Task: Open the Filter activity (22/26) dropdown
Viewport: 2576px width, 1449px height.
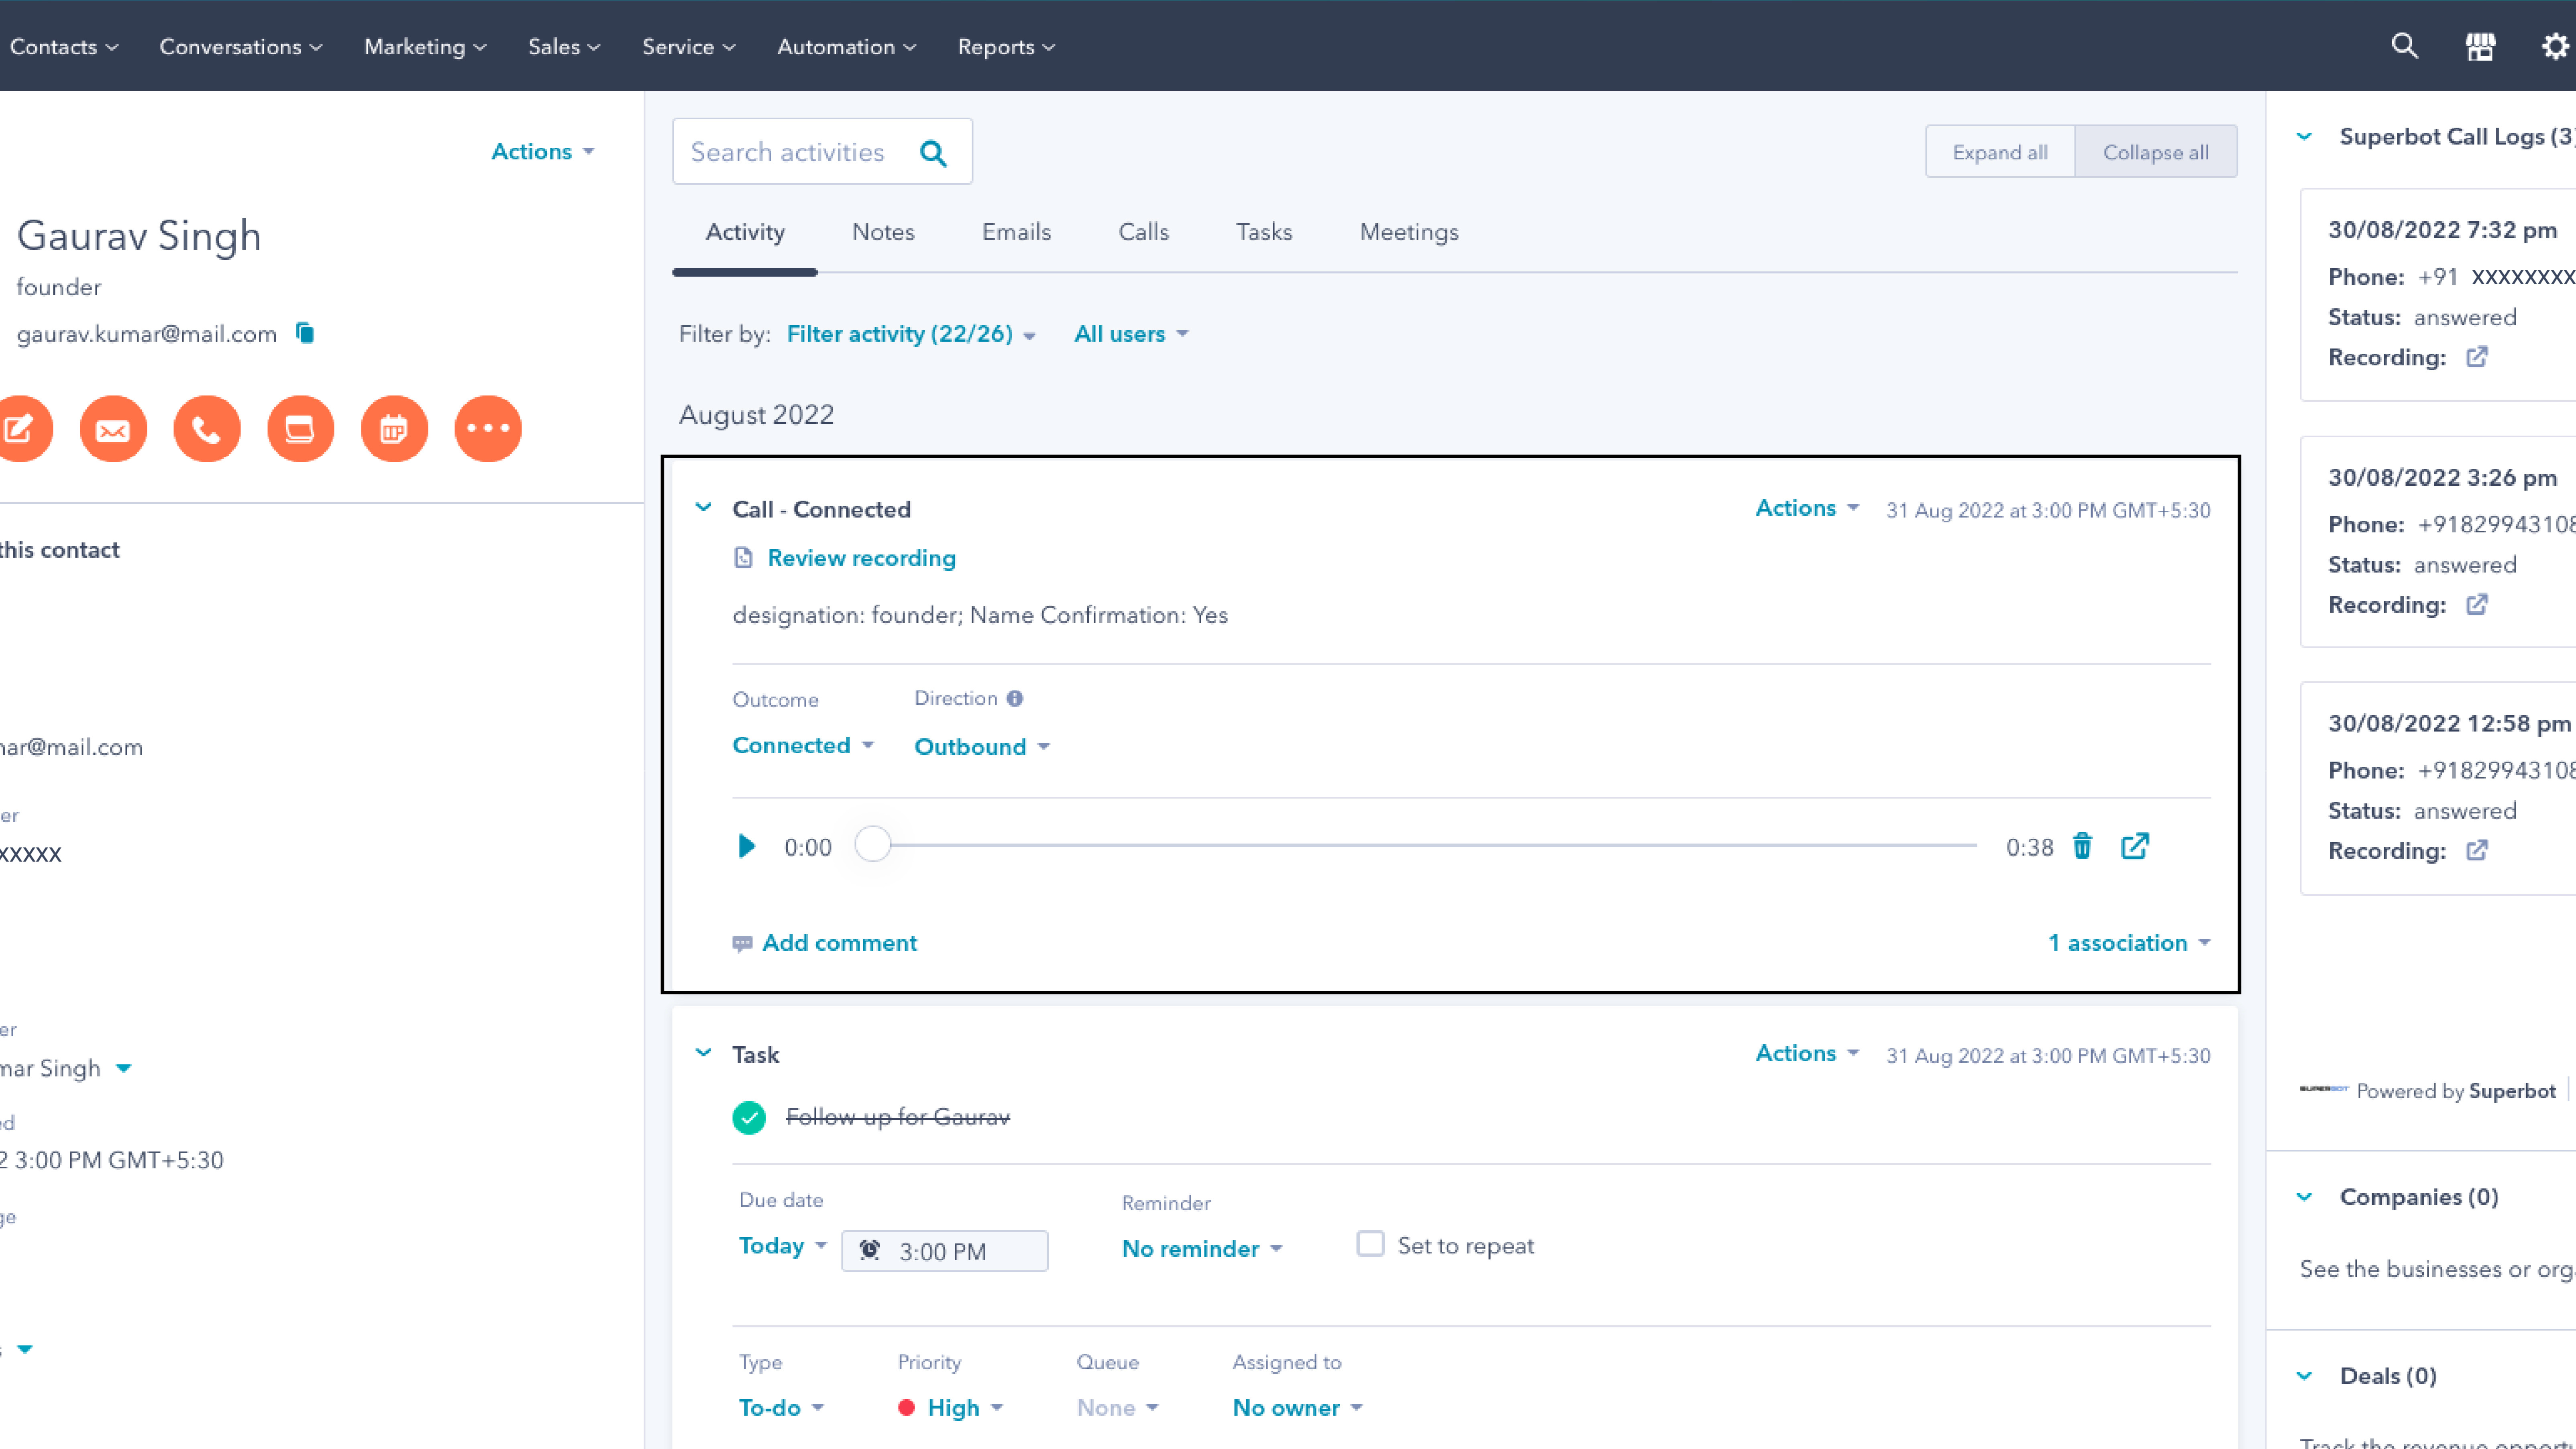Action: click(910, 334)
